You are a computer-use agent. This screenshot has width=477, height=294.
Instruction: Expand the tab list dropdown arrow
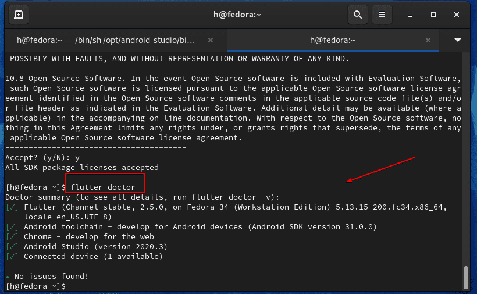[x=458, y=40]
